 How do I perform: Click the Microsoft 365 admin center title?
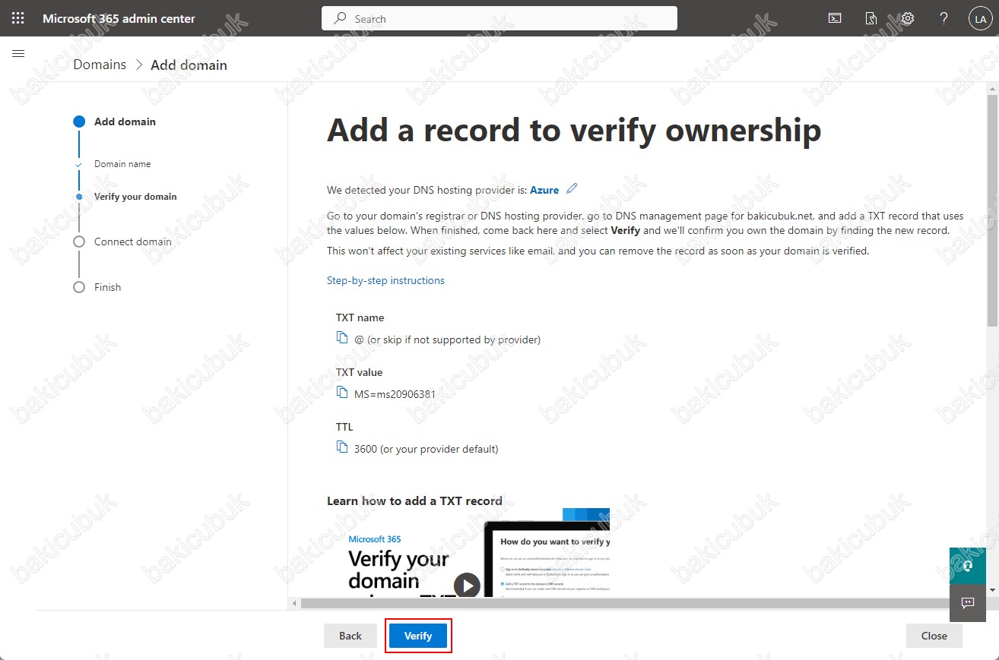[119, 18]
